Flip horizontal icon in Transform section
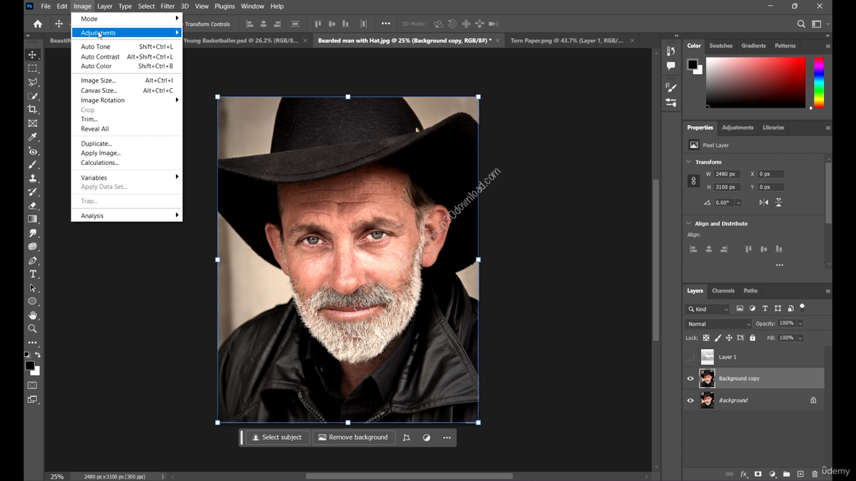This screenshot has width=856, height=481. click(764, 202)
